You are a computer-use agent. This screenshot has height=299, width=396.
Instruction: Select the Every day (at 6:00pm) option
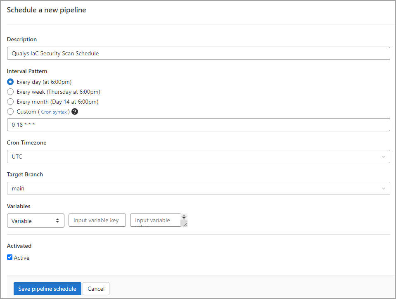pyautogui.click(x=11, y=82)
